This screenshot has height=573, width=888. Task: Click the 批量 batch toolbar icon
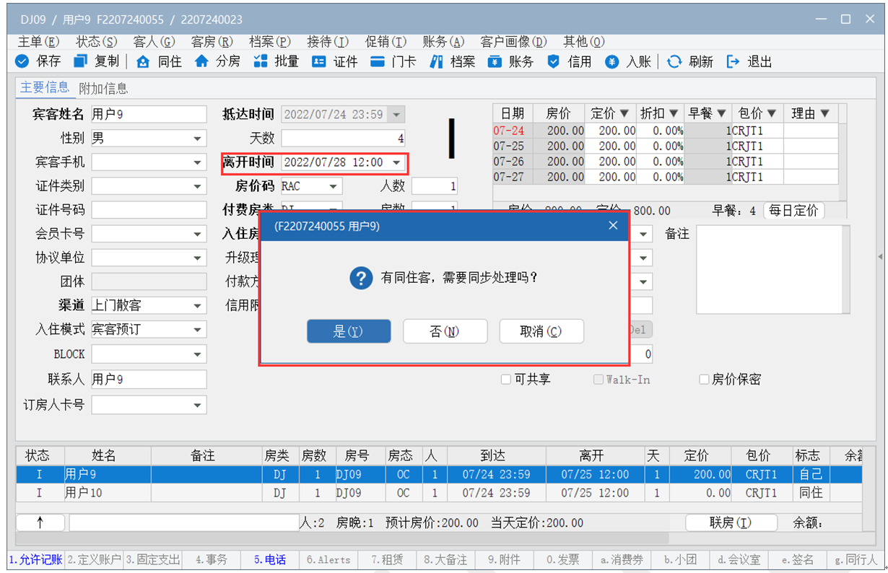point(261,61)
